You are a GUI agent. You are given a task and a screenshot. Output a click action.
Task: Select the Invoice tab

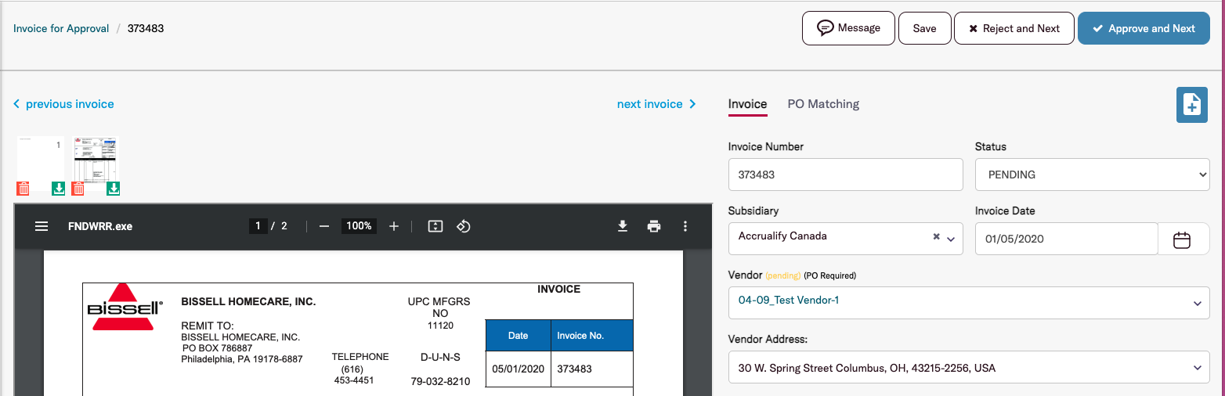pos(747,104)
